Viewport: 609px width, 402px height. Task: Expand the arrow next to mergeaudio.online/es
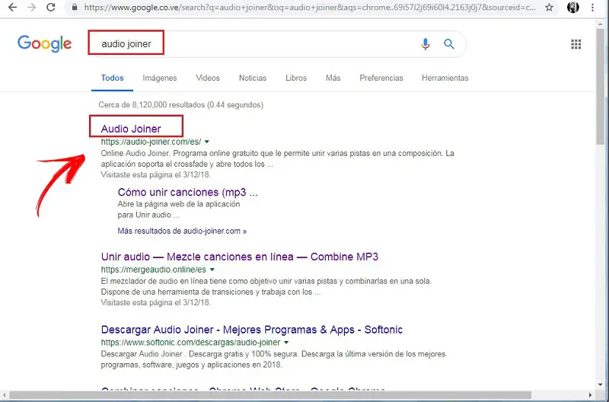pyautogui.click(x=212, y=270)
